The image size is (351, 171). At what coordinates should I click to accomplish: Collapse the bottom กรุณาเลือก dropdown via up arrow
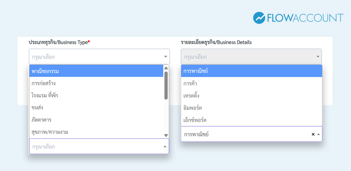click(165, 146)
